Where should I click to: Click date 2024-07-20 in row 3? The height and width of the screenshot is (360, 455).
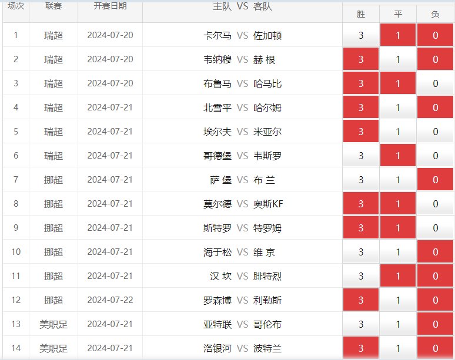(110, 83)
